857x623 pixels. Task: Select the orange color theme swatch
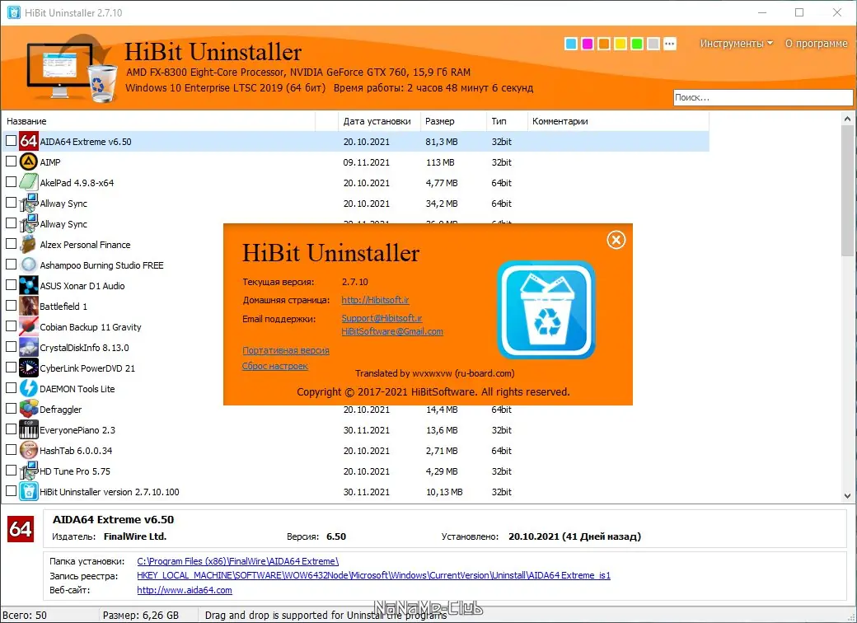[x=604, y=44]
